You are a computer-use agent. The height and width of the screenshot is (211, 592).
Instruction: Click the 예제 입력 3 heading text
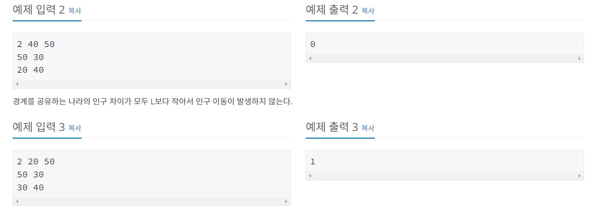click(37, 127)
